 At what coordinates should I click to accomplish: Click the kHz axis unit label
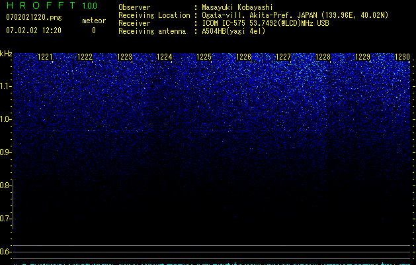[x=6, y=54]
